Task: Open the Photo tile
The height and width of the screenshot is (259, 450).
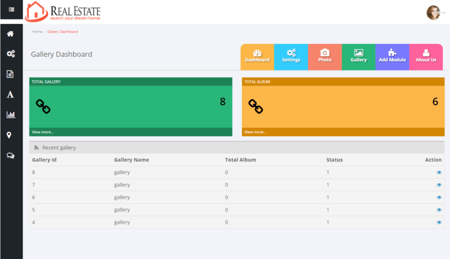Action: pos(325,57)
